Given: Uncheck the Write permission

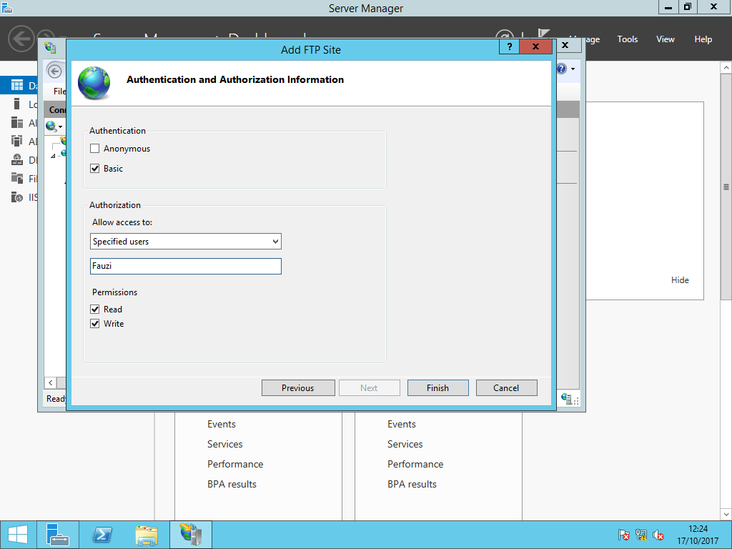Looking at the screenshot, I should coord(95,323).
